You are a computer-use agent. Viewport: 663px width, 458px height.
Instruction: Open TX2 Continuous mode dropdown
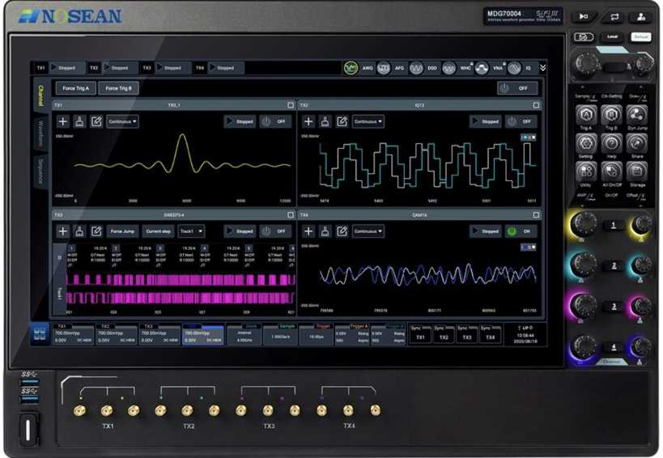coord(368,121)
